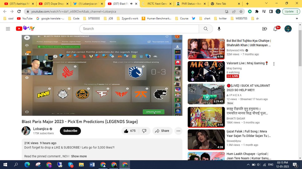Mute the Blast Paris tab audio icon

(131, 4)
